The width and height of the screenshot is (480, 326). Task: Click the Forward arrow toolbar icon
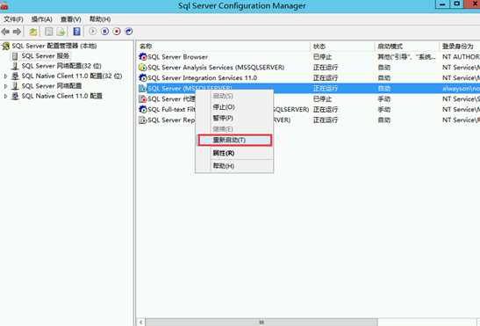pyautogui.click(x=17, y=32)
